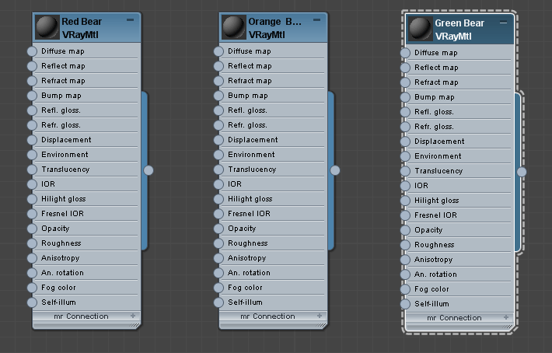Click Refract map label on Red Bear
Image resolution: width=552 pixels, height=353 pixels.
(64, 81)
